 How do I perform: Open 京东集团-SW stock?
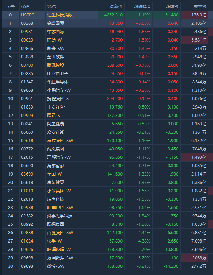point(60,141)
